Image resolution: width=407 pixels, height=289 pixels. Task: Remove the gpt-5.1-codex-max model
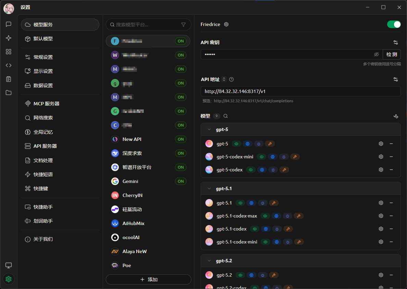(x=391, y=216)
